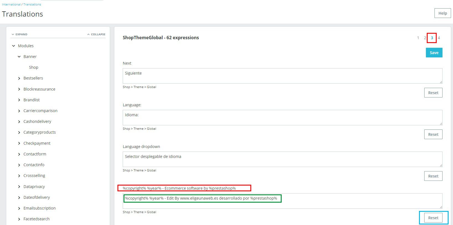Click the blue Save button
Image resolution: width=453 pixels, height=225 pixels.
click(434, 53)
